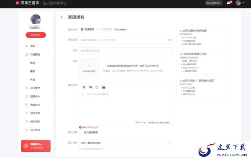Click the red 发布作品 button

tap(36, 35)
